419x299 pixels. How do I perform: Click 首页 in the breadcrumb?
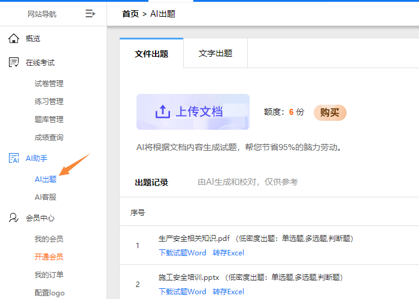point(130,14)
